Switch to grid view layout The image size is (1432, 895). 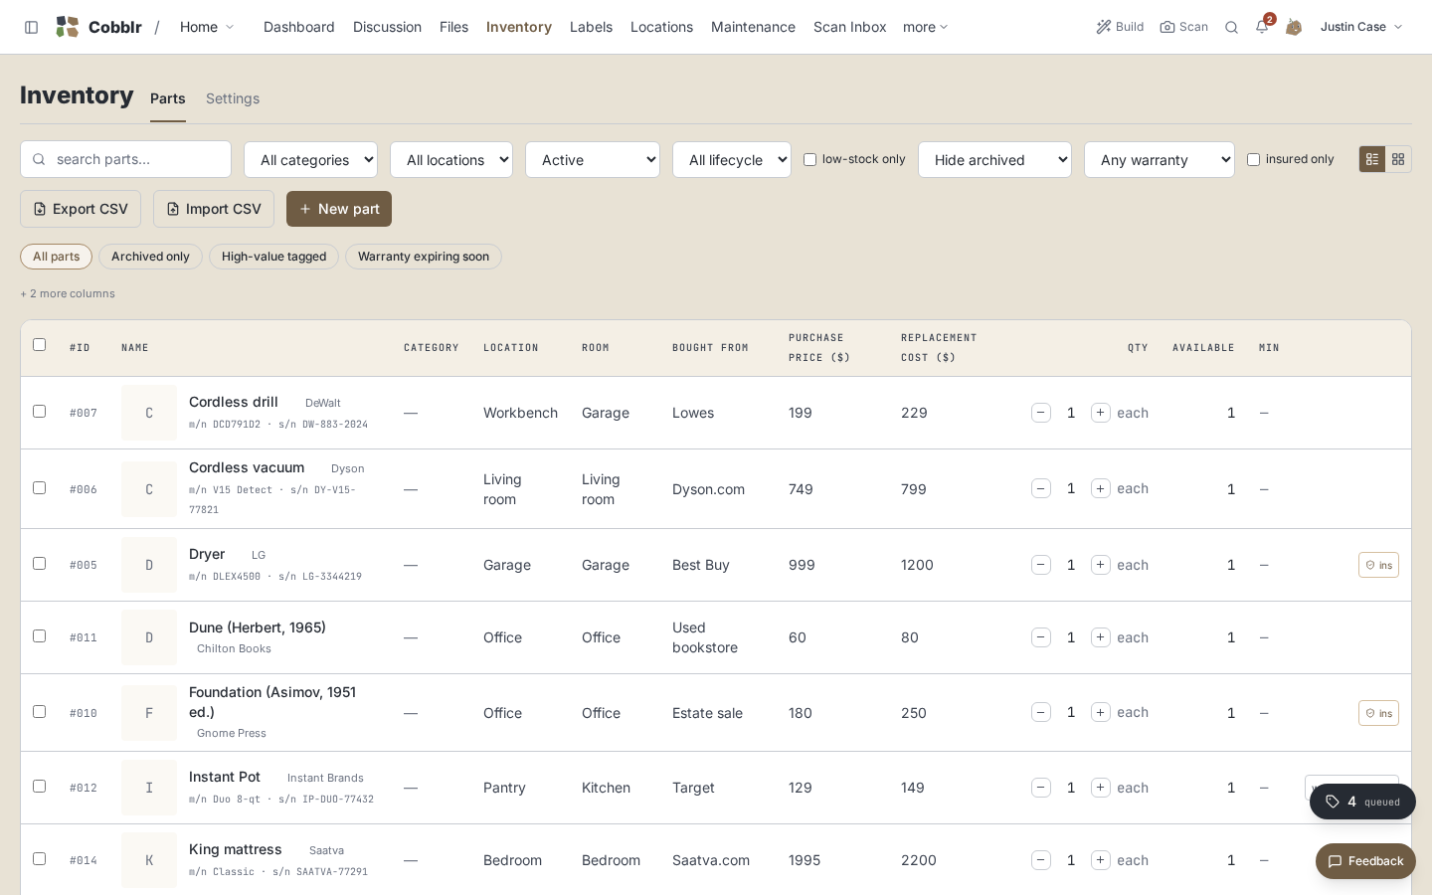click(1398, 159)
